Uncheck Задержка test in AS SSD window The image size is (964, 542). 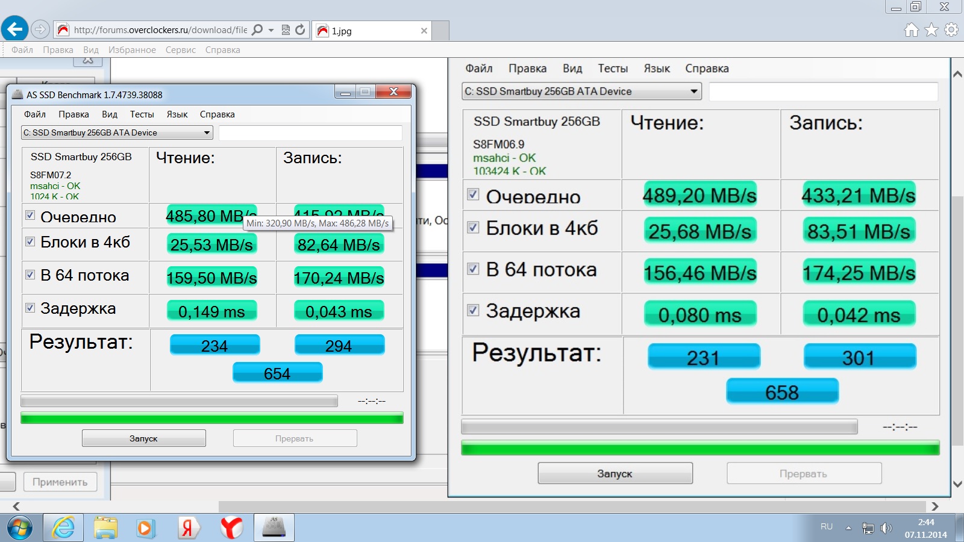pos(30,308)
